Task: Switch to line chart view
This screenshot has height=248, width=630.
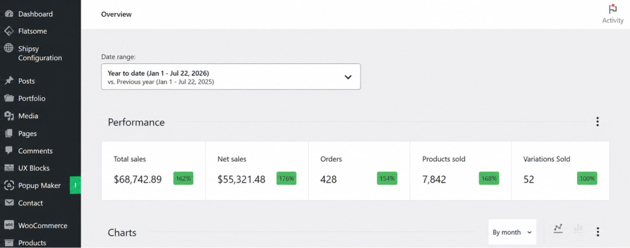Action: click(557, 229)
